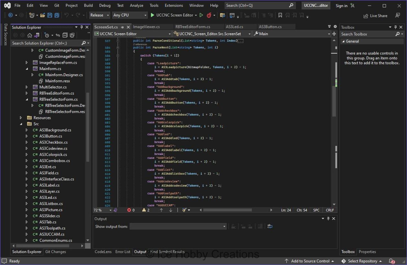Open the 72 % zoom level dropdown
Viewport: 407px width, 265px height.
pyautogui.click(x=103, y=210)
